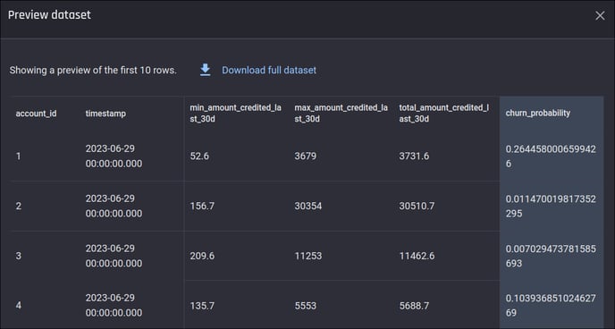The width and height of the screenshot is (615, 329).
Task: Click timestamp cell in account 1 row
Action: (114, 156)
